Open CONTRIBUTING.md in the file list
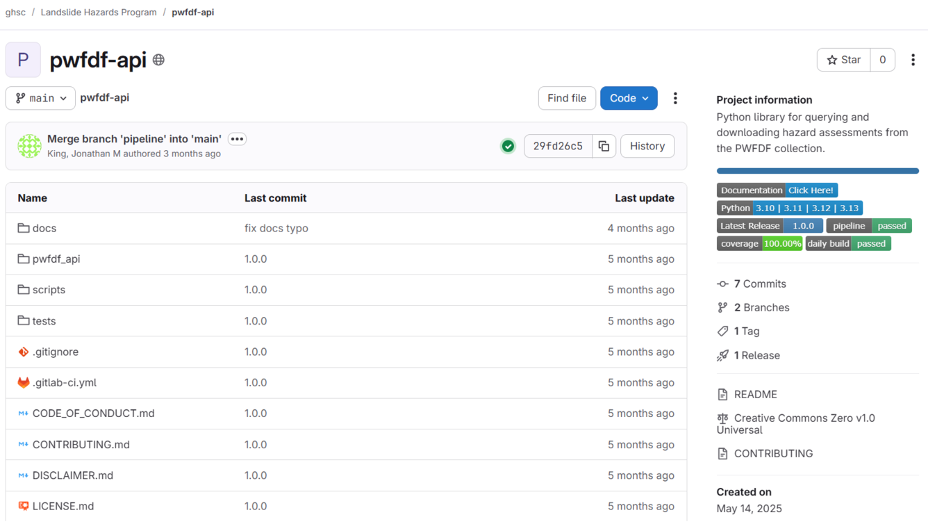The image size is (928, 524). click(x=81, y=445)
